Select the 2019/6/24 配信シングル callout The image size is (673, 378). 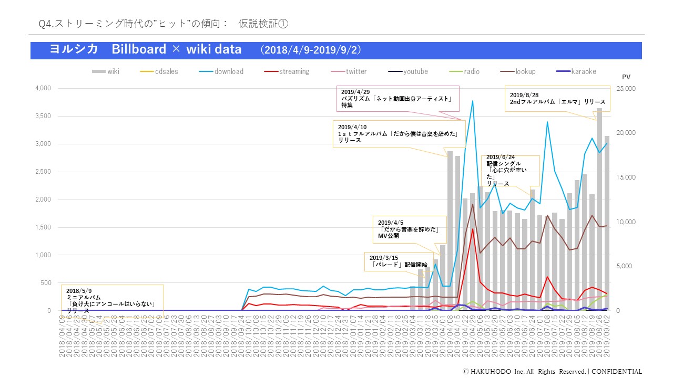pos(510,171)
